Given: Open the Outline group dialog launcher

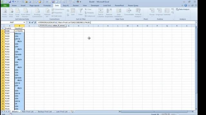Looking at the screenshot, I should click(173, 19).
